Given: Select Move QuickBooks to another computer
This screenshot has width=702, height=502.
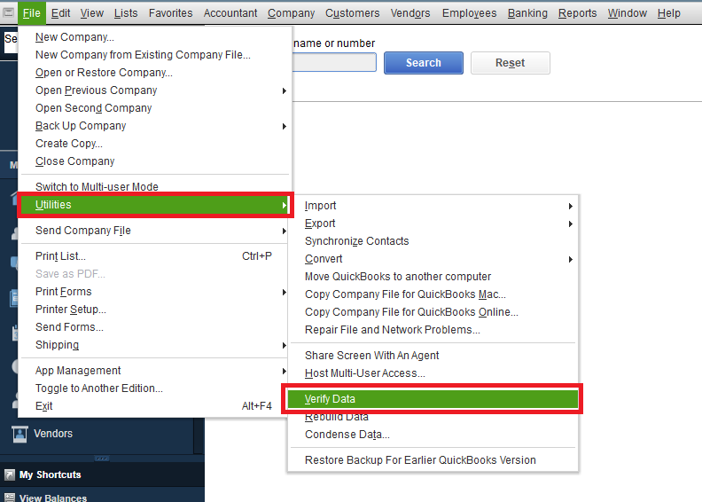Looking at the screenshot, I should pos(433,277).
